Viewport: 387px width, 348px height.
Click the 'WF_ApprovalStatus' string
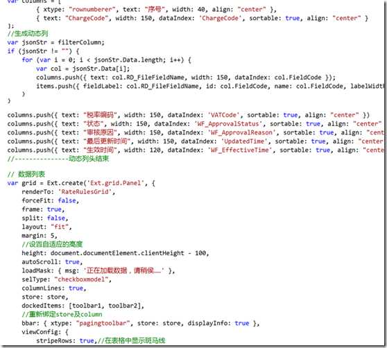pos(228,124)
